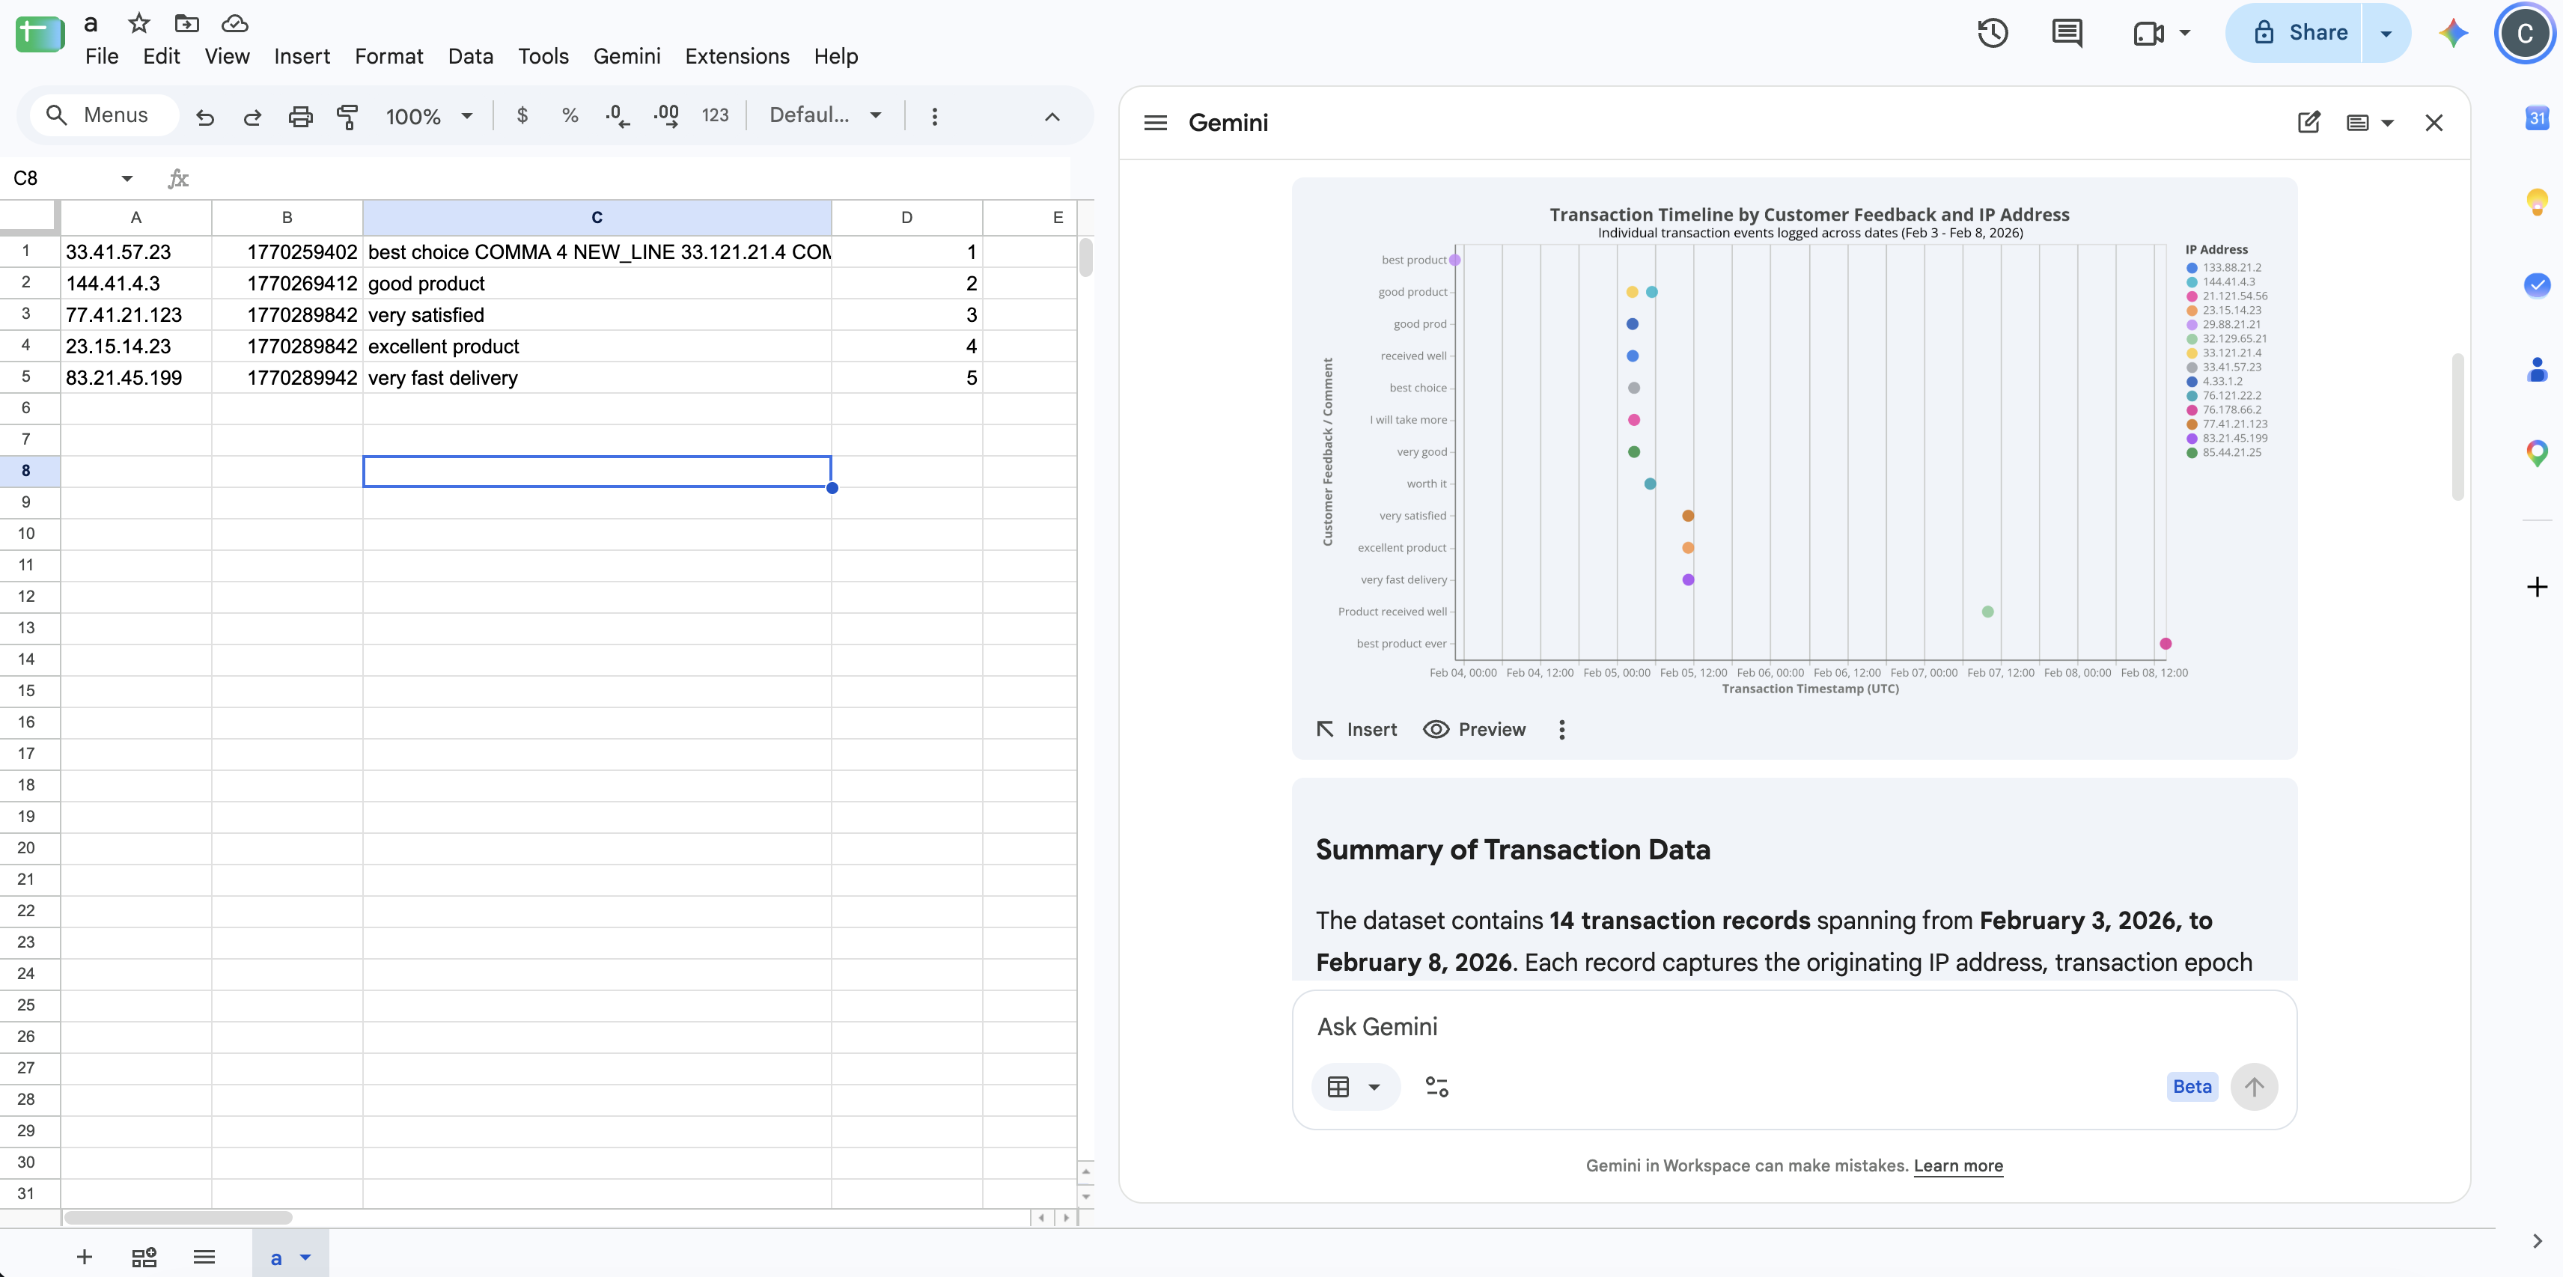Format as percent
2563x1277 pixels.
570,115
